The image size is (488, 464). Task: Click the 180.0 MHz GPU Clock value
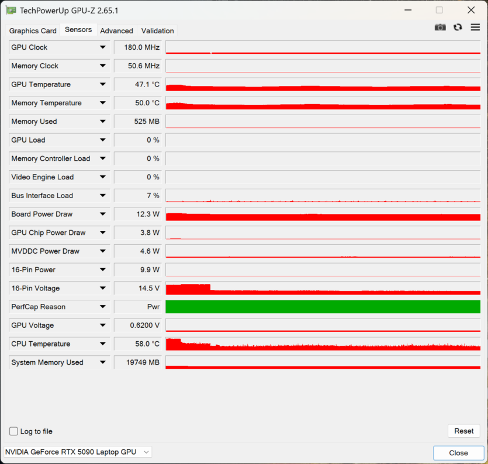pyautogui.click(x=138, y=47)
